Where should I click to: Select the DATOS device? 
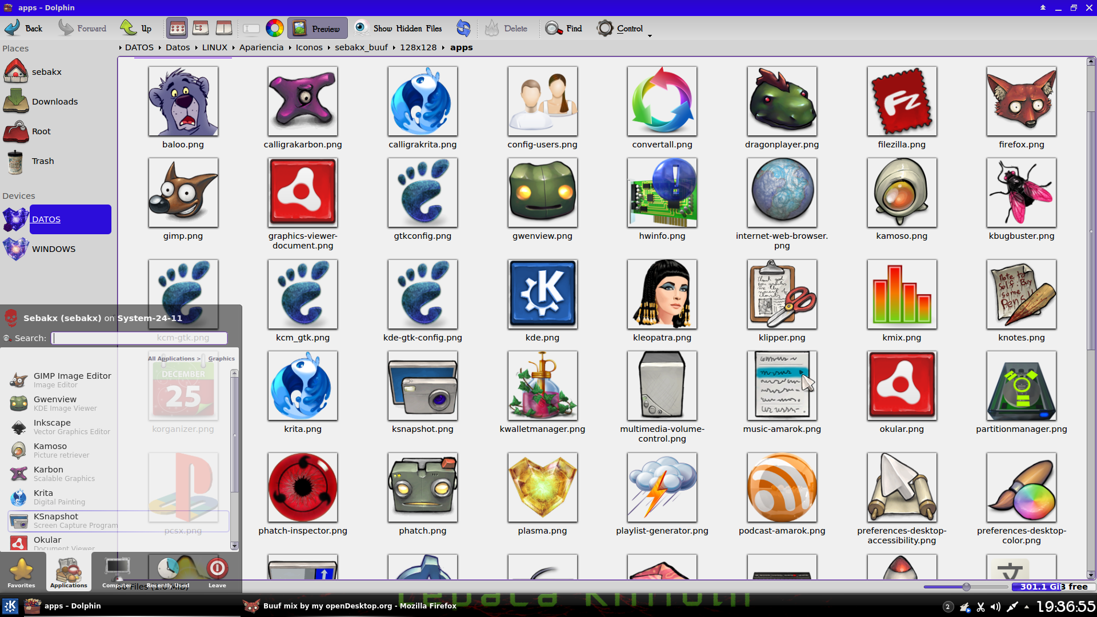click(57, 219)
